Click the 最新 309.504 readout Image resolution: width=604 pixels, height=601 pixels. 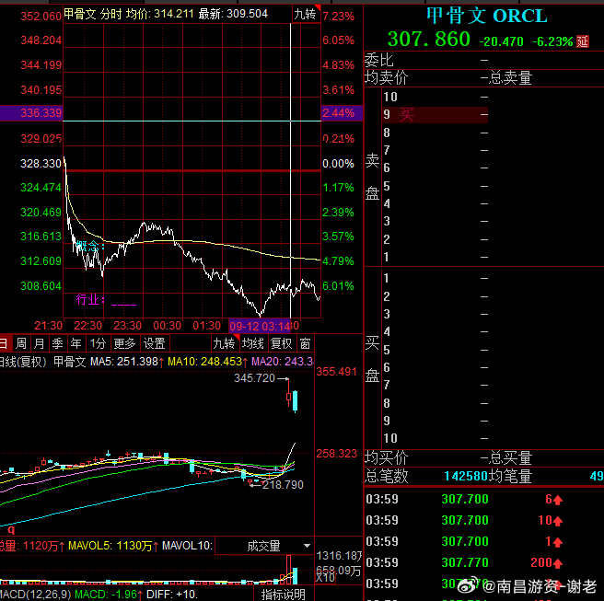pos(233,14)
